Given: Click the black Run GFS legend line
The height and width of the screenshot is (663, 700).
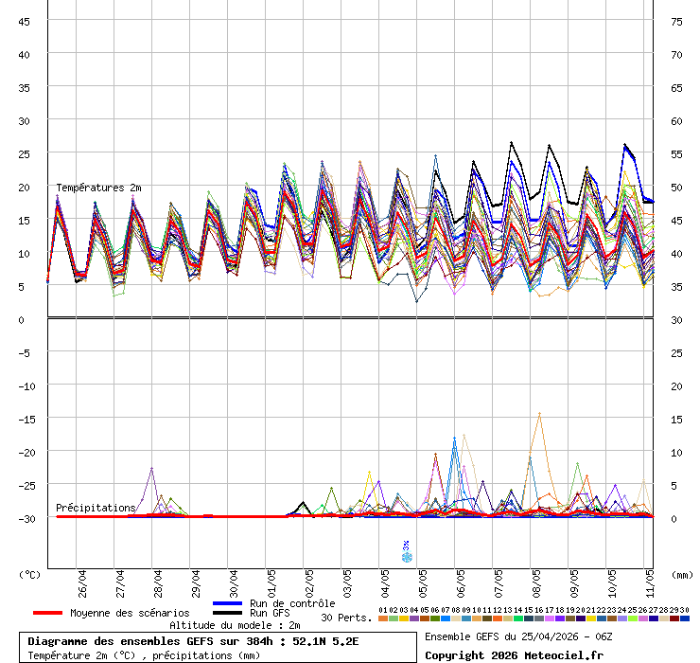Looking at the screenshot, I should [x=228, y=613].
